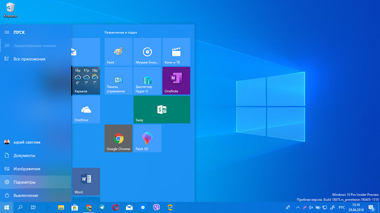Image resolution: width=380 pixels, height=213 pixels.
Task: Open taskbar search magnifier
Action: click(x=20, y=208)
